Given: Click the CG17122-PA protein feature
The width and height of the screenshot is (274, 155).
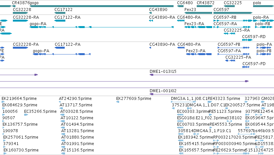Looking at the screenshot, I should 60,48.
